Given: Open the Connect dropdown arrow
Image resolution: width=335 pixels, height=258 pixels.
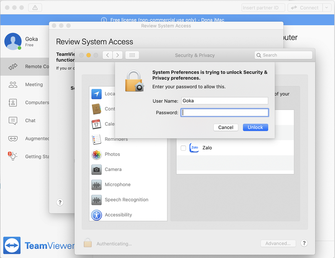Looking at the screenshot, I should (x=327, y=8).
